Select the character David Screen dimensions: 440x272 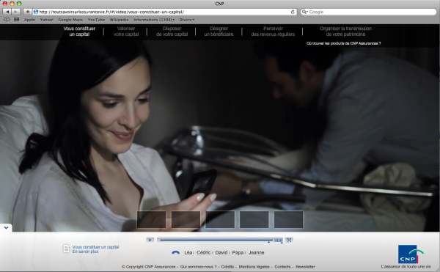click(221, 253)
